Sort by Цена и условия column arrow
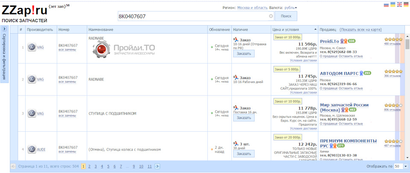The image size is (410, 173). coord(315,29)
